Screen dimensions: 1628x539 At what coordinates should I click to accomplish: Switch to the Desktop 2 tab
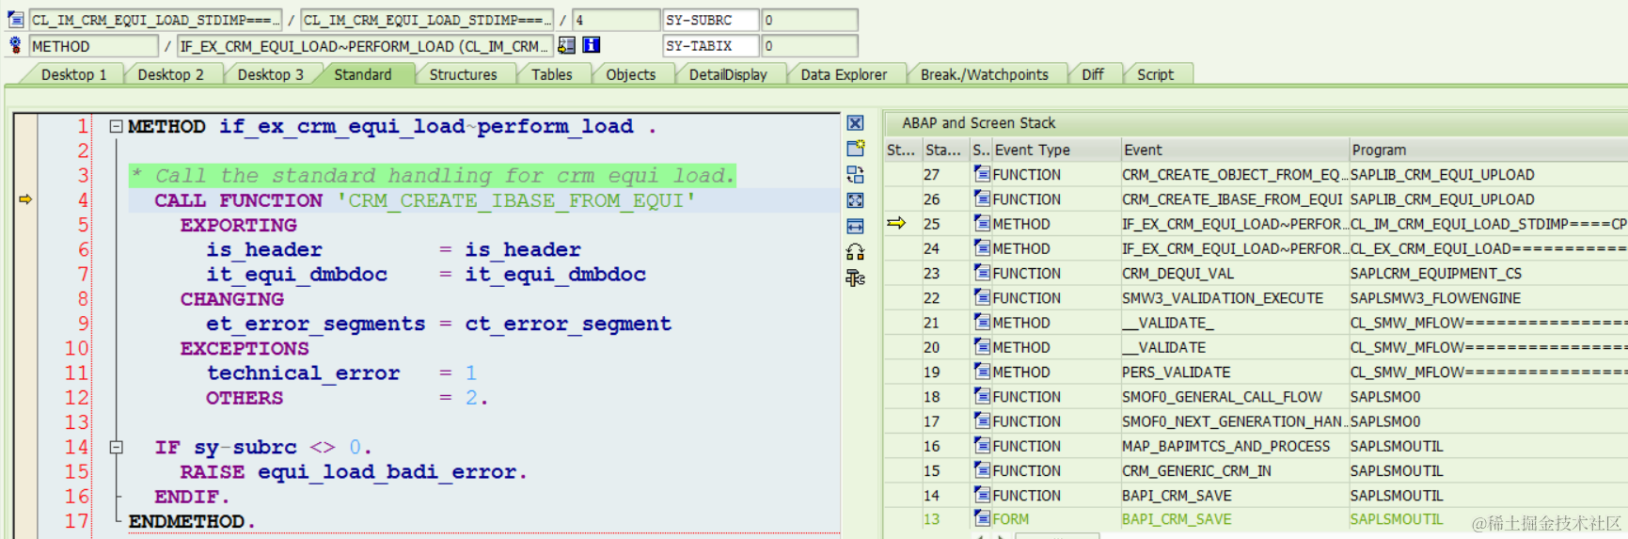(x=170, y=74)
